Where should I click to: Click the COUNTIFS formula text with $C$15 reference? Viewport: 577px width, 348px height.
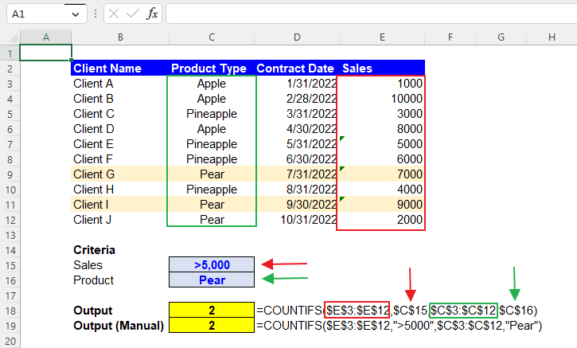click(396, 311)
